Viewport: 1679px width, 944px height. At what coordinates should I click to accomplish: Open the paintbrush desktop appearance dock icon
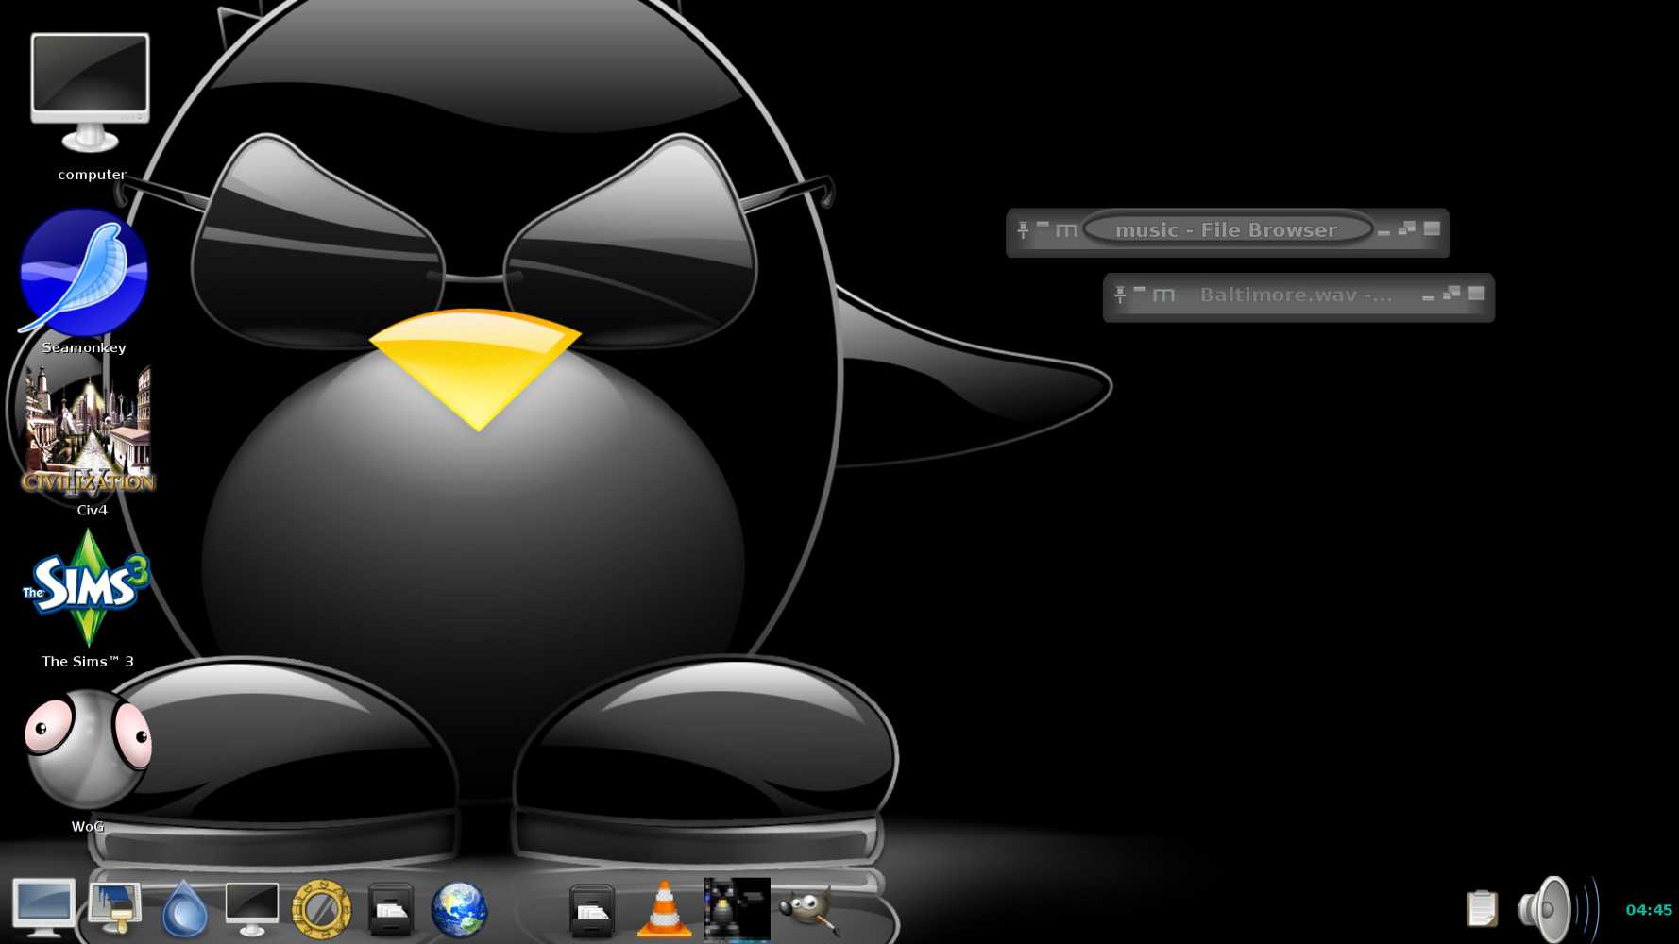114,908
